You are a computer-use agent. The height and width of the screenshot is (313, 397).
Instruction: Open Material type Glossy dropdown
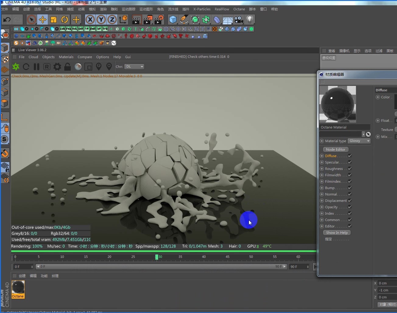click(359, 141)
